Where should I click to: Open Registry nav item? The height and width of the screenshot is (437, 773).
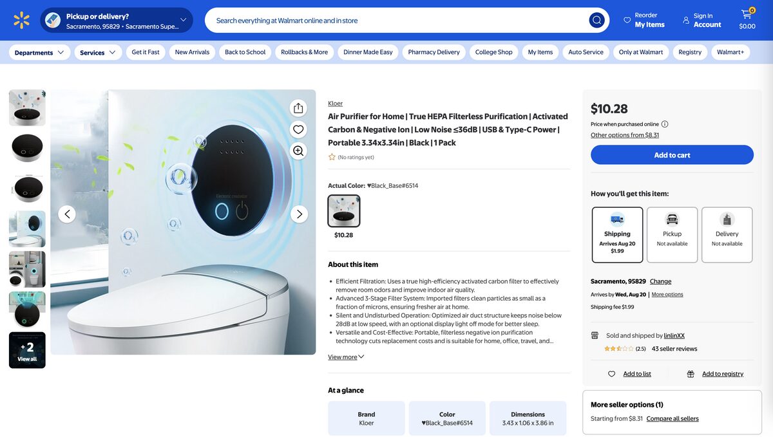(690, 52)
